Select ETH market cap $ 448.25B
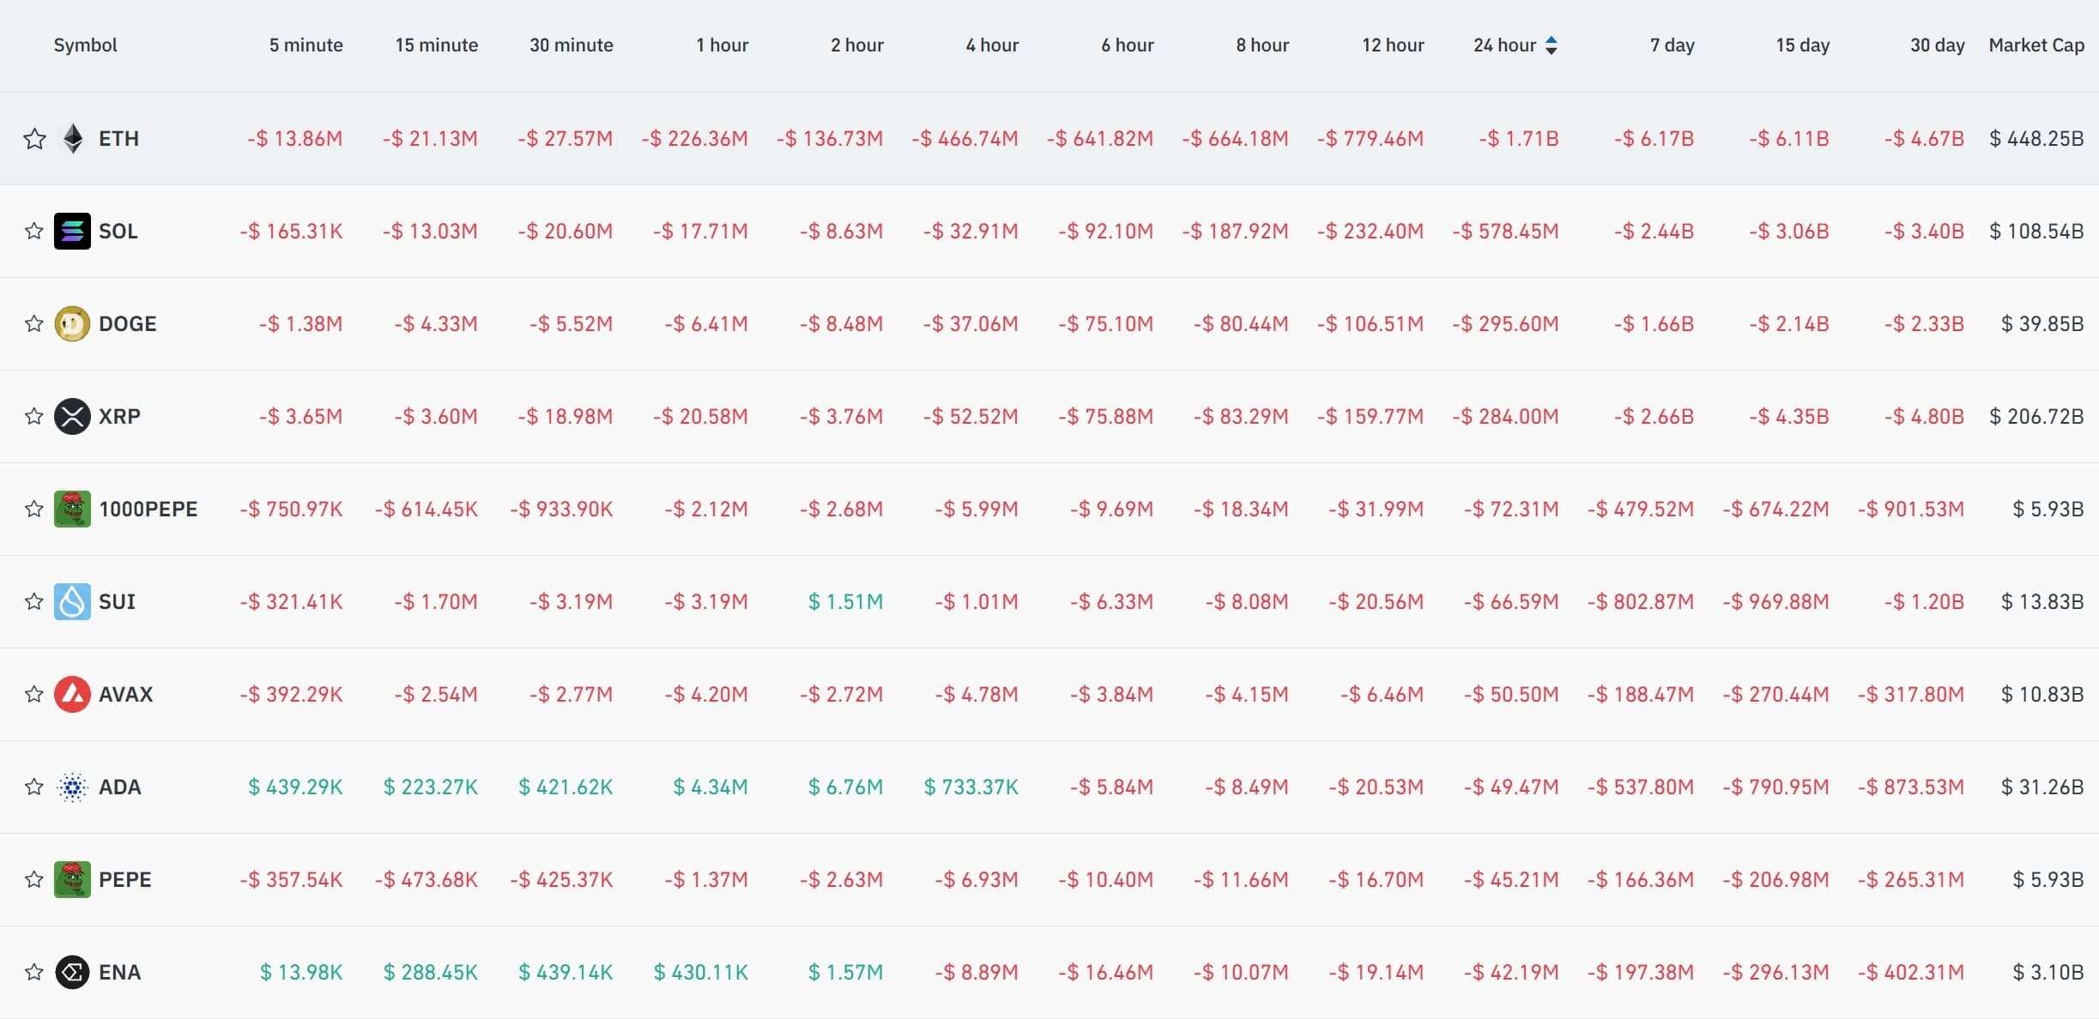2099x1019 pixels. tap(2036, 139)
